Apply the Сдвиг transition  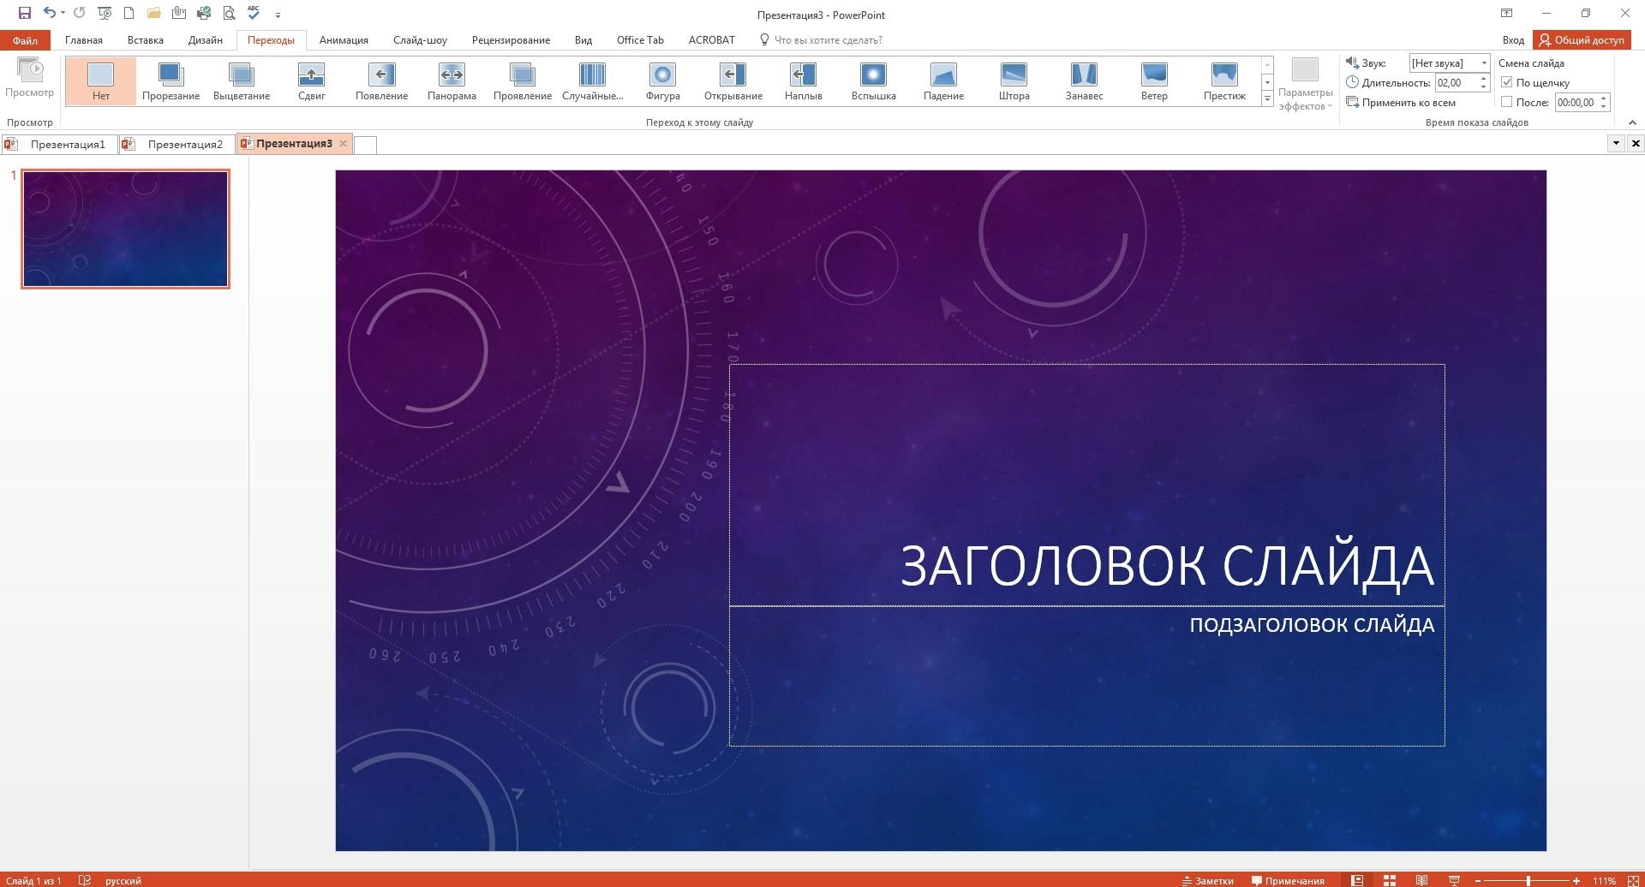(x=312, y=81)
